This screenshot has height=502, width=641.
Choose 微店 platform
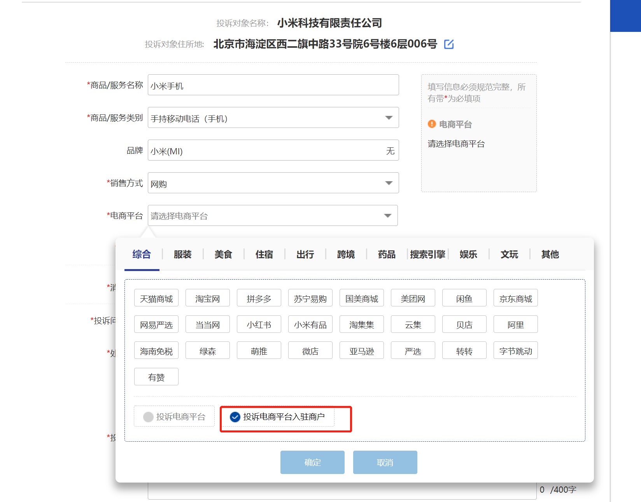310,351
